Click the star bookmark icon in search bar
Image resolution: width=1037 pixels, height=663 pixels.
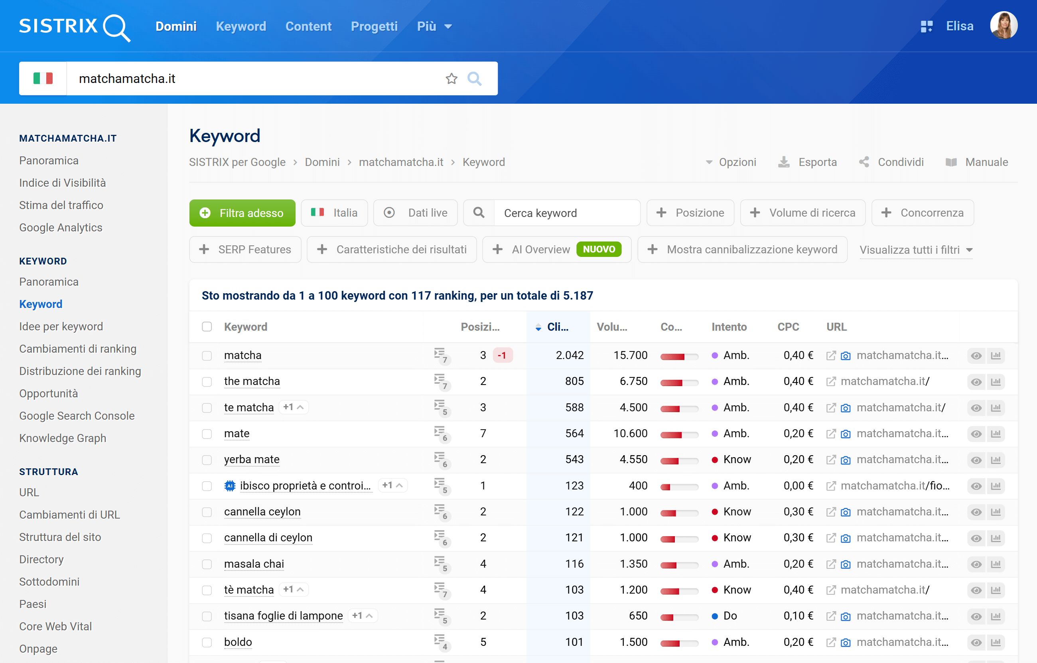451,79
